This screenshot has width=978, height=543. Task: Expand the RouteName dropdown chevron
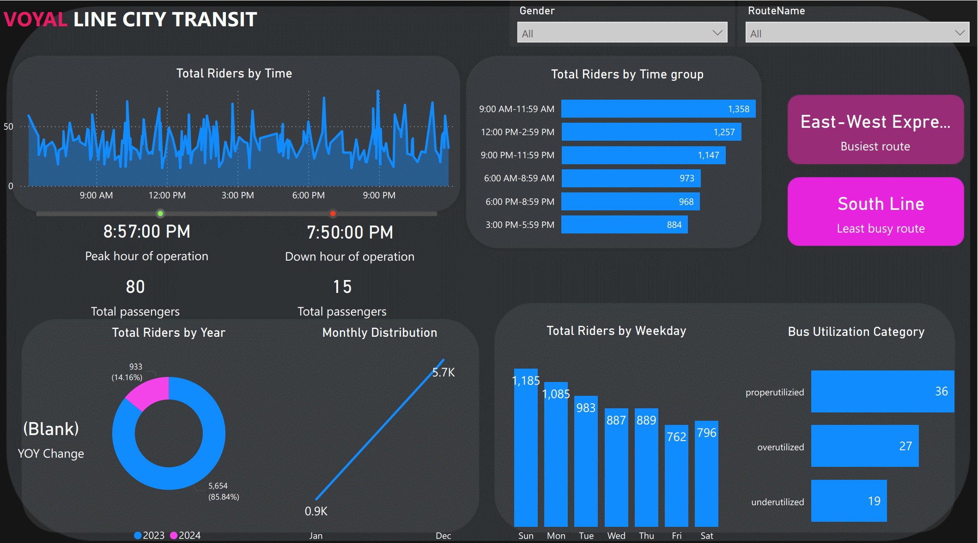point(959,33)
